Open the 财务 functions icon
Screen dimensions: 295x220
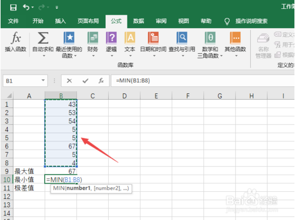coord(93,38)
